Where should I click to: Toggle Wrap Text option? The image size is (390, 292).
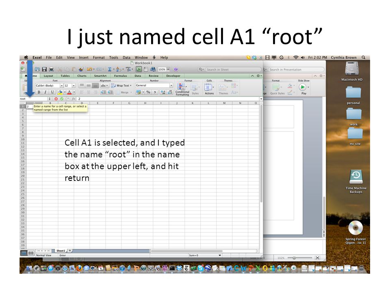[121, 86]
